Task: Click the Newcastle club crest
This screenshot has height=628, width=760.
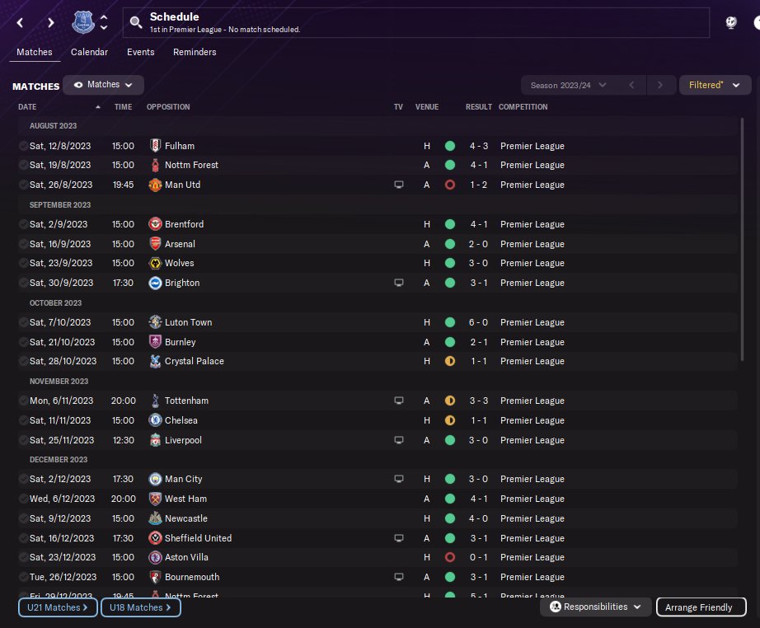Action: (155, 518)
